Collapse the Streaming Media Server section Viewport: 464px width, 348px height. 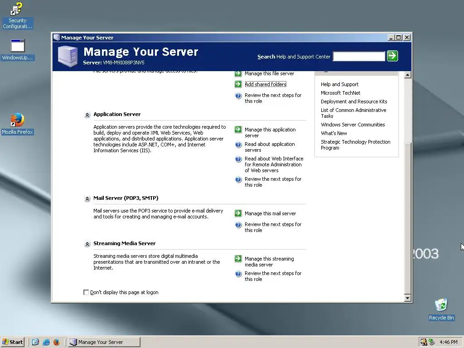point(87,244)
